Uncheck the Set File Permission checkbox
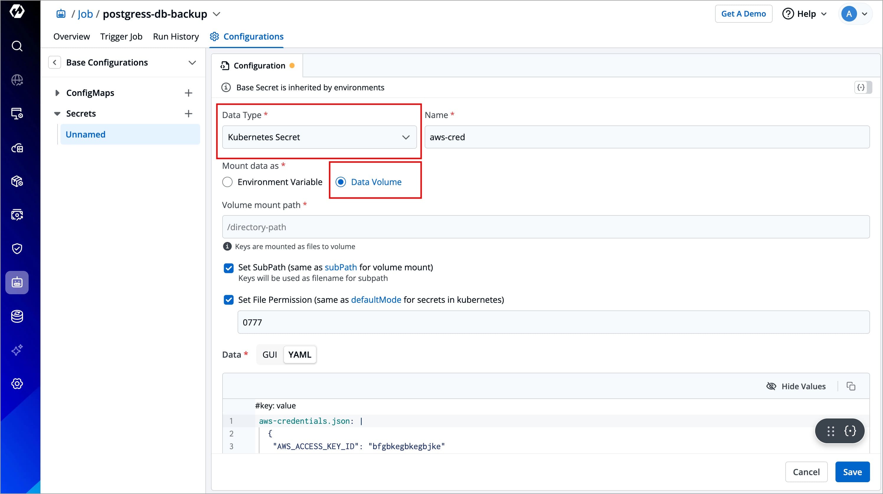Image resolution: width=883 pixels, height=494 pixels. 229,300
